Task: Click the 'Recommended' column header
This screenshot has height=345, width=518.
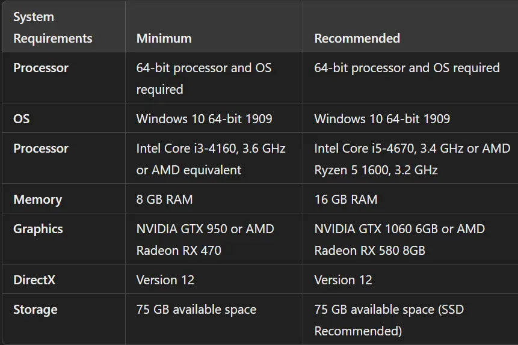Action: pos(357,38)
